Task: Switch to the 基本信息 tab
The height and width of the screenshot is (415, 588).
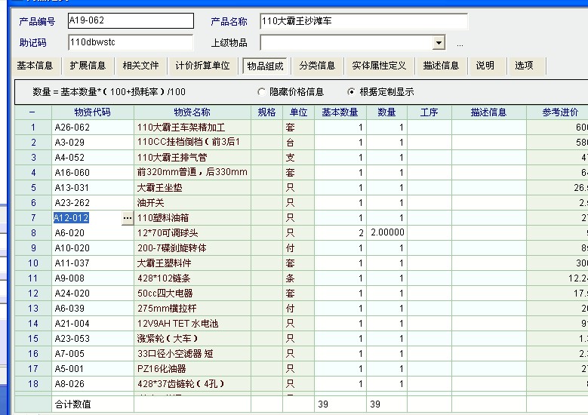Action: [35, 66]
